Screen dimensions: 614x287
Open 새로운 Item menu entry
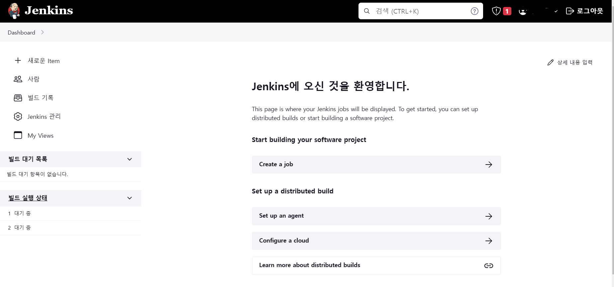click(x=44, y=61)
